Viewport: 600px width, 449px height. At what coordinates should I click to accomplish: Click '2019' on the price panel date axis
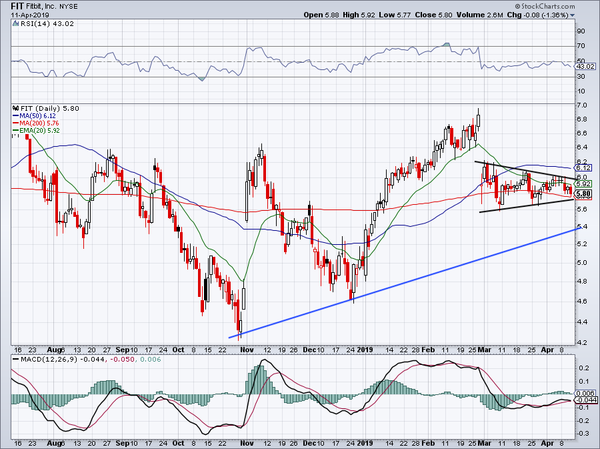click(x=365, y=350)
